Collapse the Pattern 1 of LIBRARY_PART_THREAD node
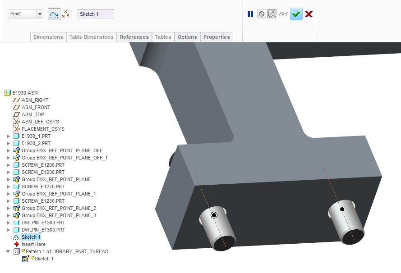Viewport: 401px width, 273px height. tap(8, 251)
